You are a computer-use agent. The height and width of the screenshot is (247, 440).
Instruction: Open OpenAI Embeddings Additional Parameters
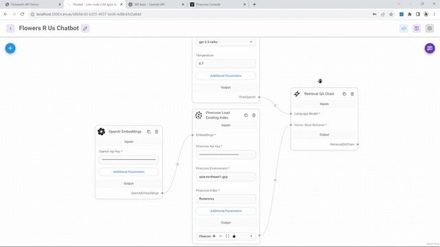(x=129, y=172)
